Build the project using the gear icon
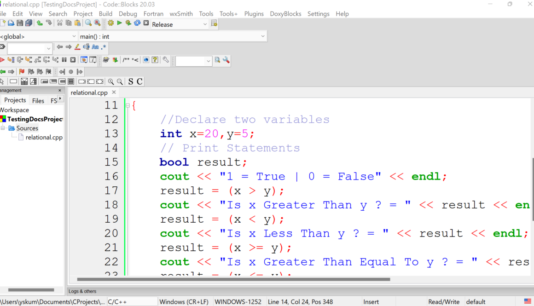The image size is (534, 306). [x=110, y=23]
